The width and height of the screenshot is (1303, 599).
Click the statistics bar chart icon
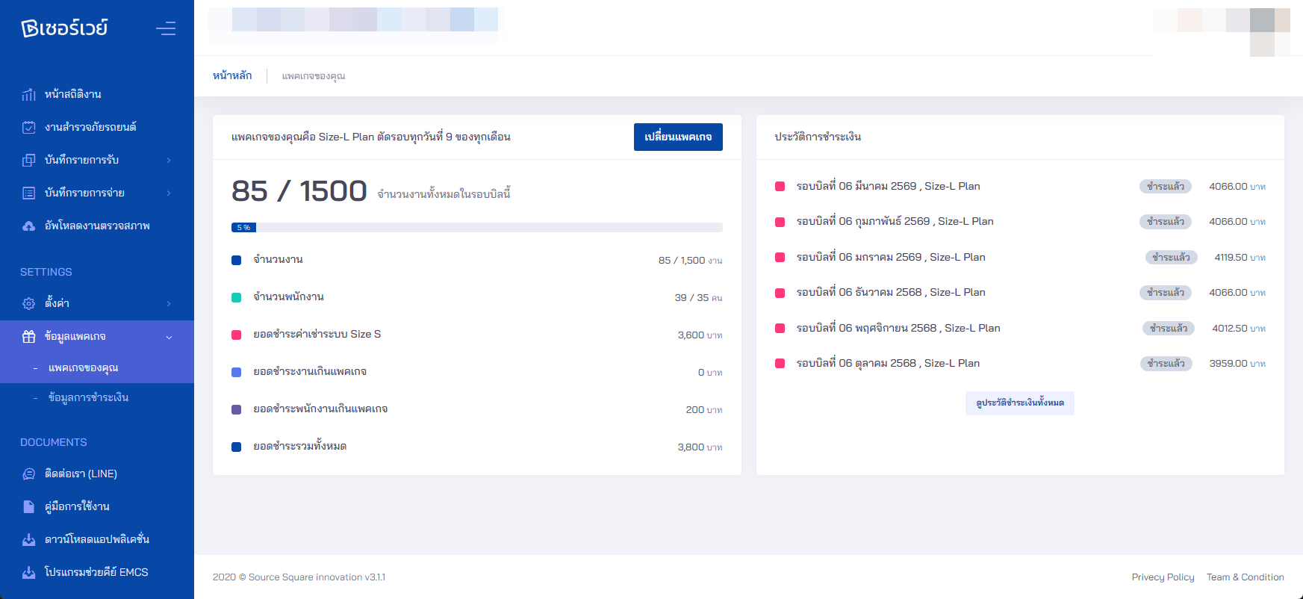pos(28,94)
